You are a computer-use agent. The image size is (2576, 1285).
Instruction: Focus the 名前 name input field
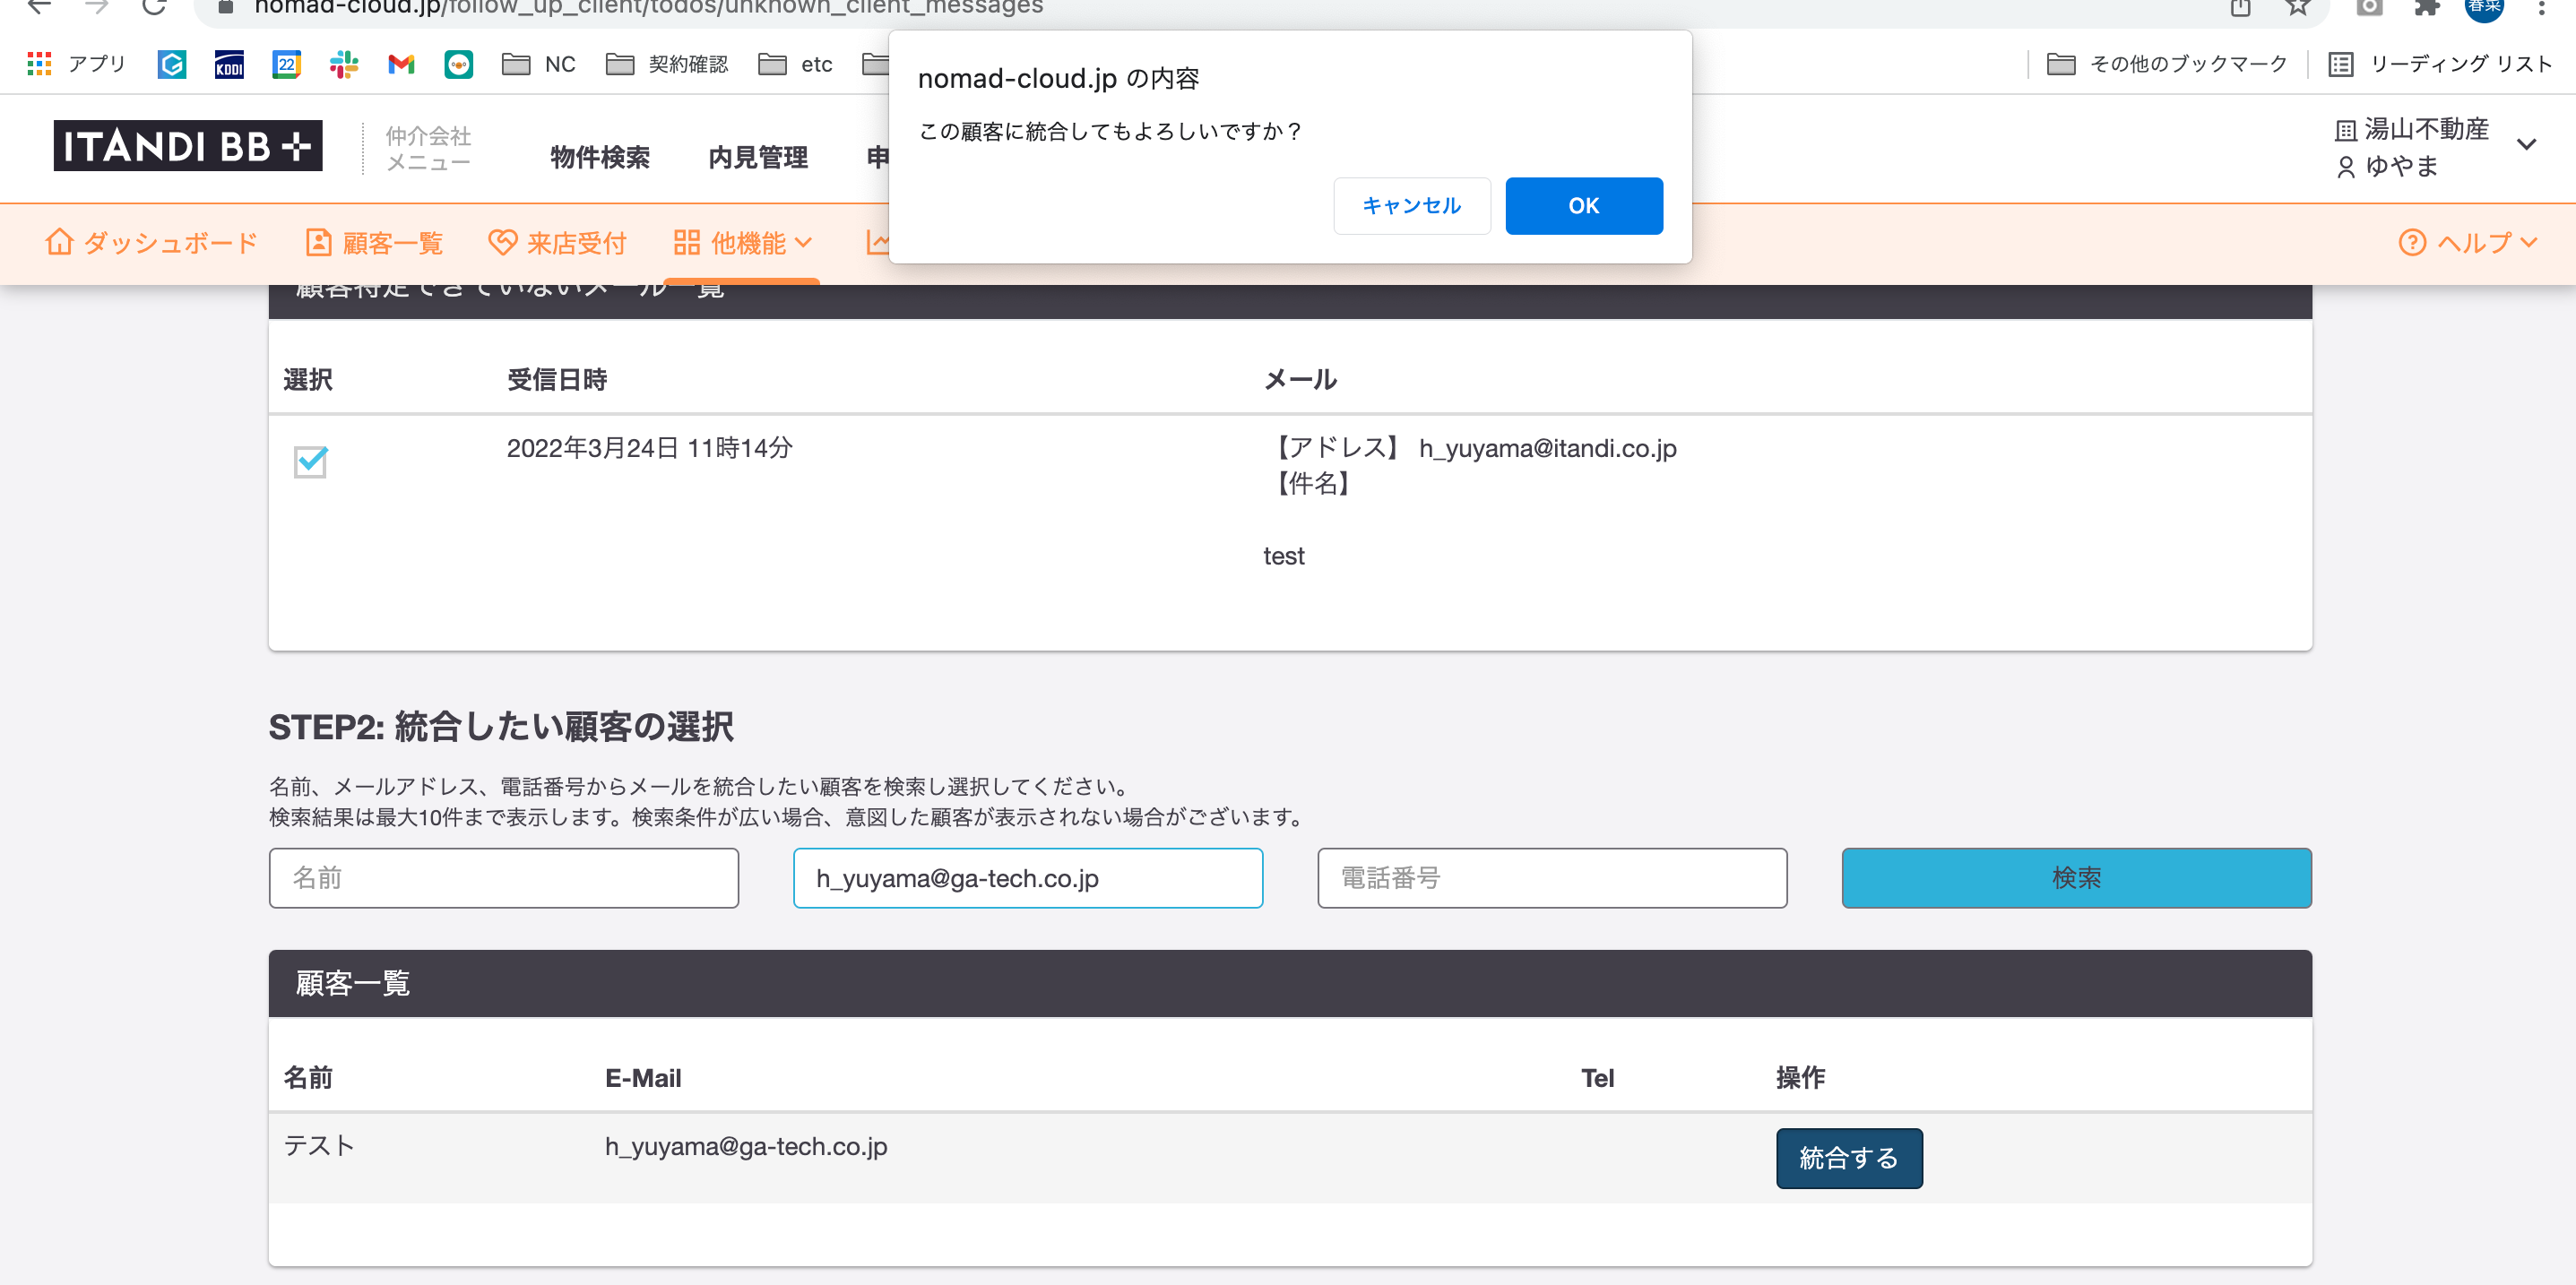point(503,878)
